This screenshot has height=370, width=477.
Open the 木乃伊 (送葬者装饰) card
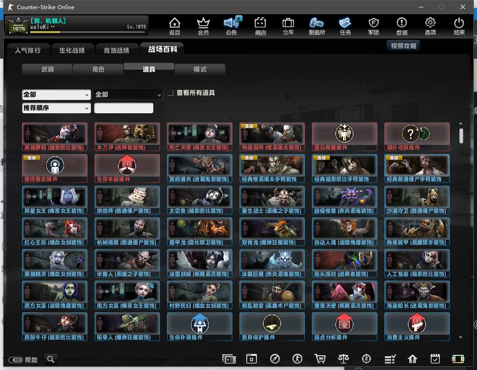127,137
